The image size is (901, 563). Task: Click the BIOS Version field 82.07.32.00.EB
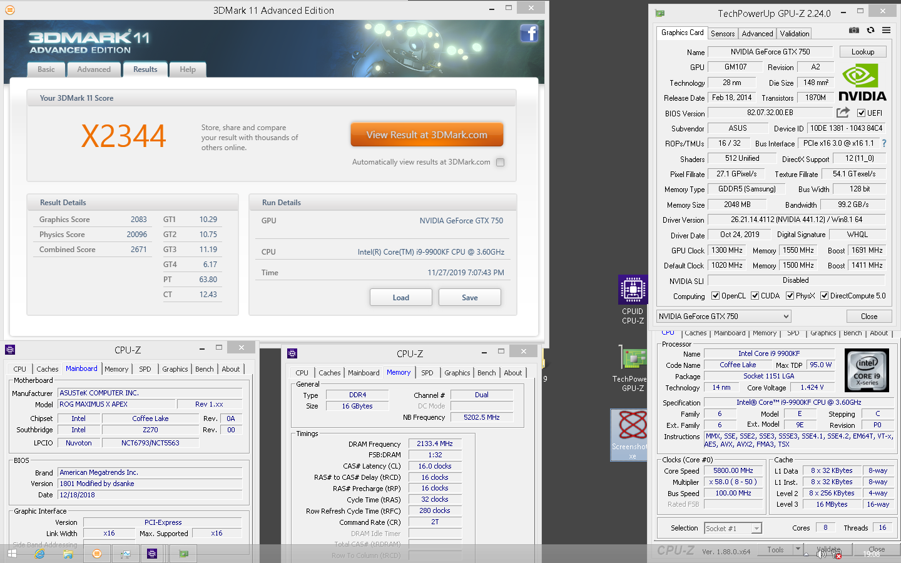point(770,113)
